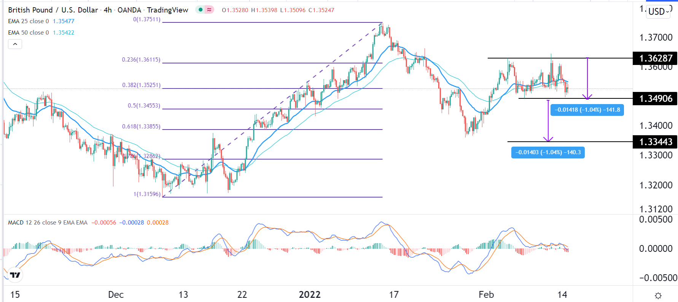This screenshot has height=302, width=678.
Task: Click the low price value L1.35096
Action: click(293, 10)
